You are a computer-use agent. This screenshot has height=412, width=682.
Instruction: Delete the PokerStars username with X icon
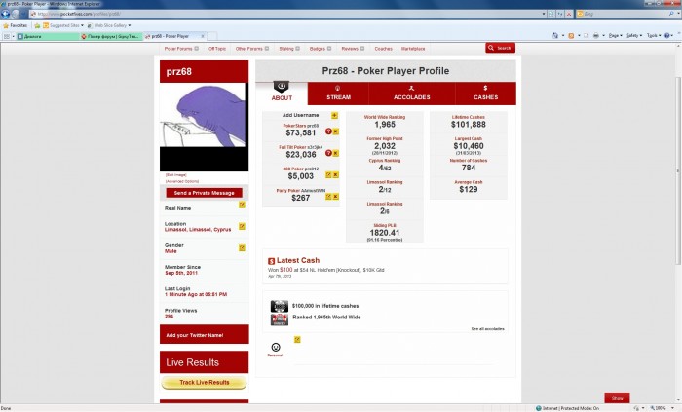click(336, 131)
